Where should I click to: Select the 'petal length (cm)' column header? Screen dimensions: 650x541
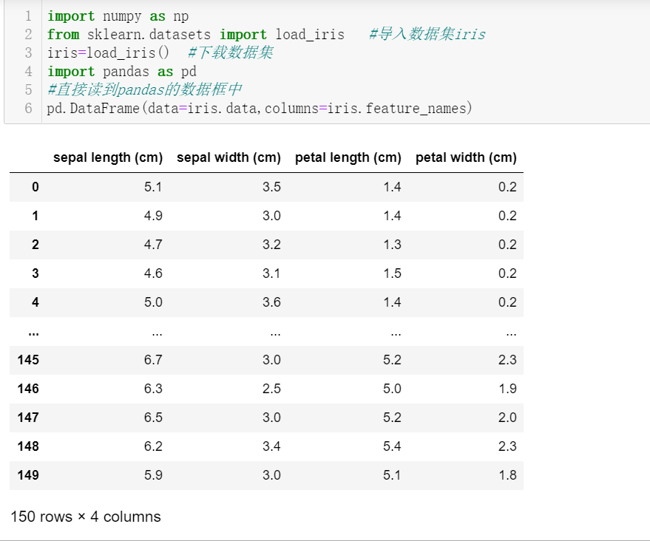coord(348,157)
